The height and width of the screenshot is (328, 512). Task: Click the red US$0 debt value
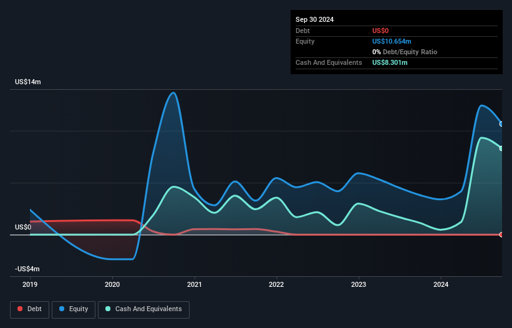pos(380,31)
